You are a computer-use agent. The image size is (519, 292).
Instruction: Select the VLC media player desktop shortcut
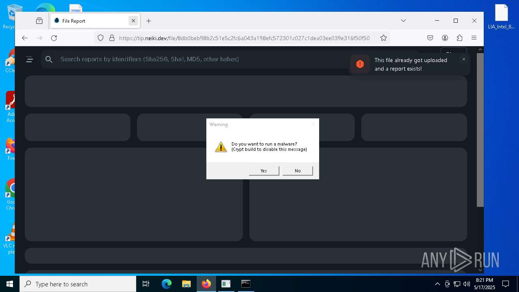(10, 239)
